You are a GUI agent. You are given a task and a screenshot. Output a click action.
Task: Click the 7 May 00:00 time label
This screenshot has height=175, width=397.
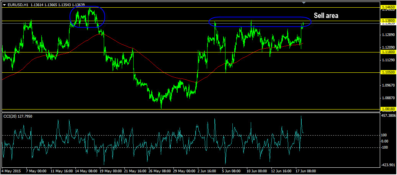(36, 171)
